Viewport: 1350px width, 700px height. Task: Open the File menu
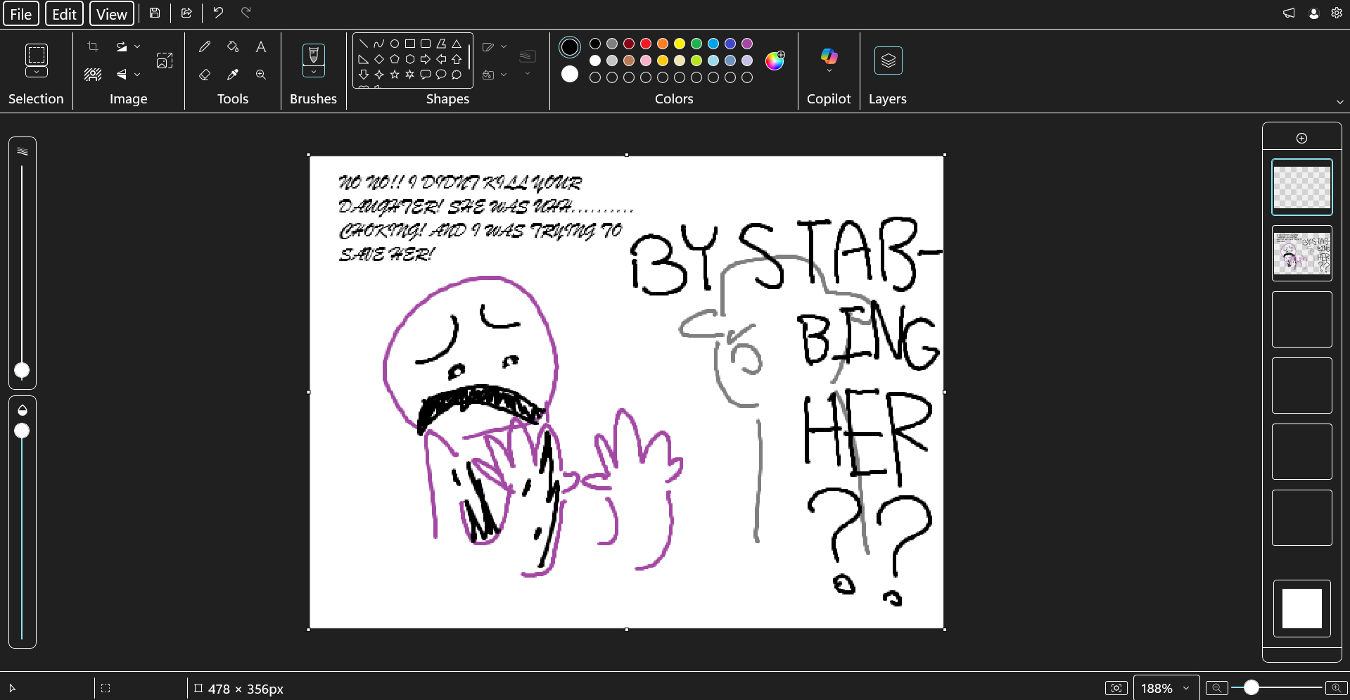pyautogui.click(x=21, y=14)
